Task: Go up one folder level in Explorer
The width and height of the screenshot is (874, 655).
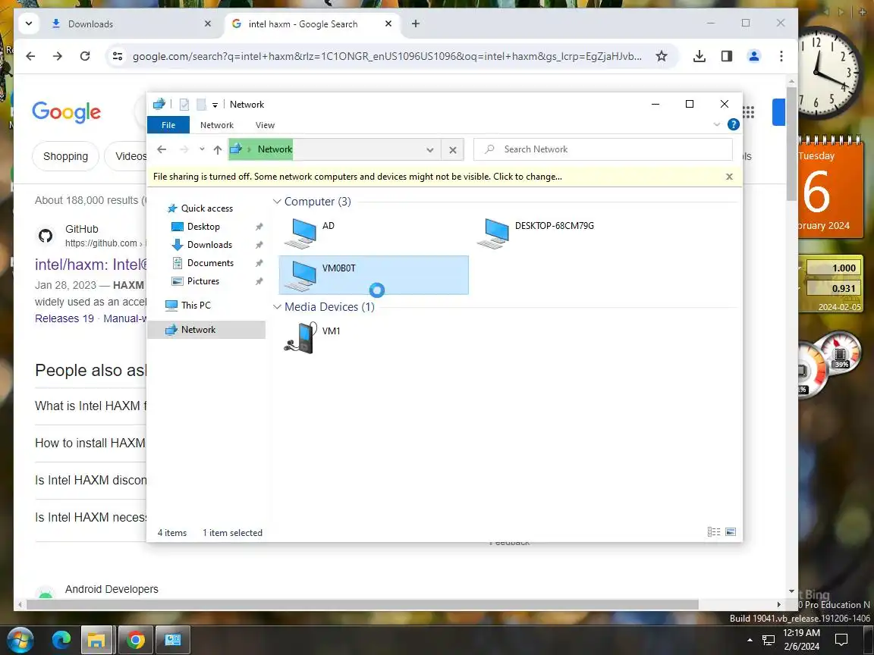Action: (x=218, y=149)
